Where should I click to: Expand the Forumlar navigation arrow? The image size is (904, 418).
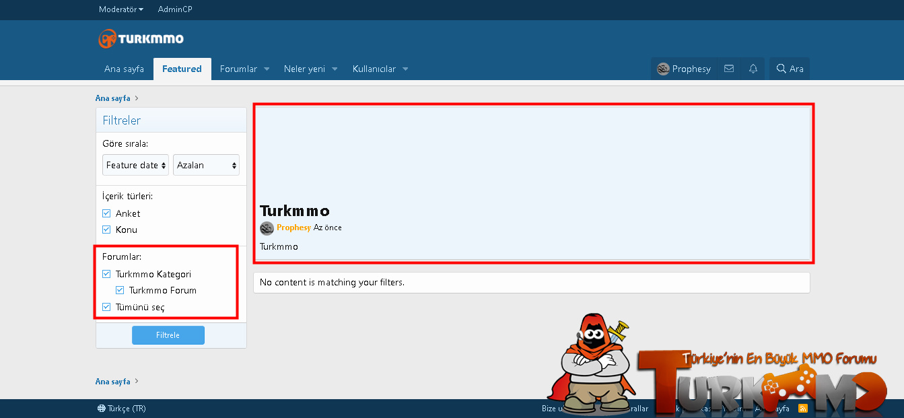267,69
